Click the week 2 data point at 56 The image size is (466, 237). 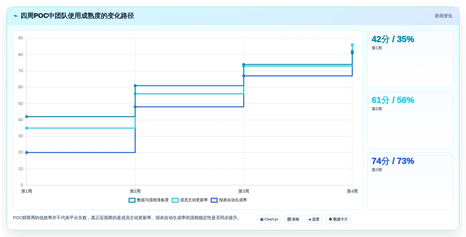(135, 94)
